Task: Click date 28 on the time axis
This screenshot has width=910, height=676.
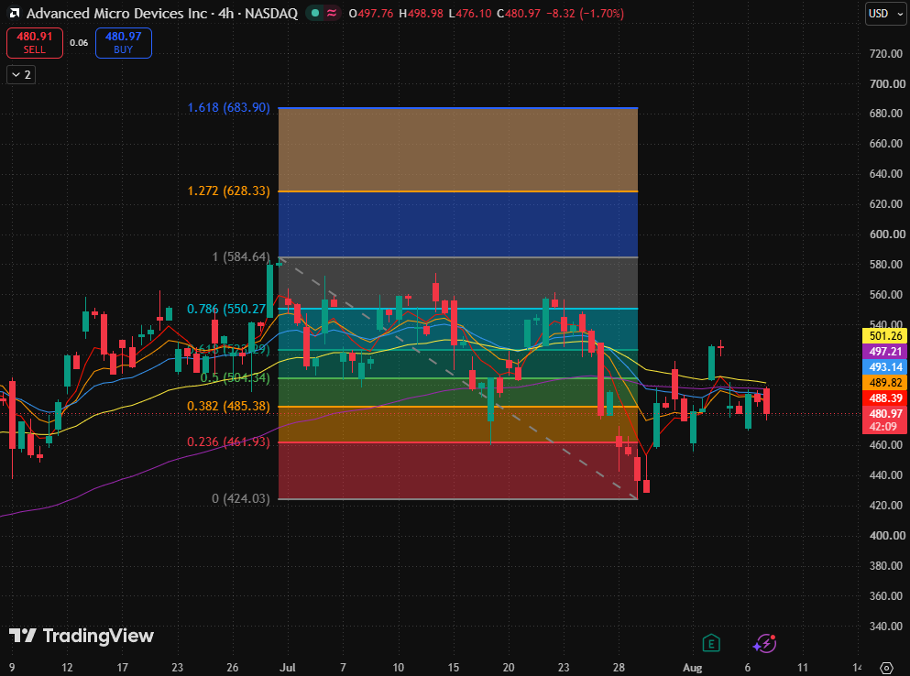Action: [x=619, y=667]
